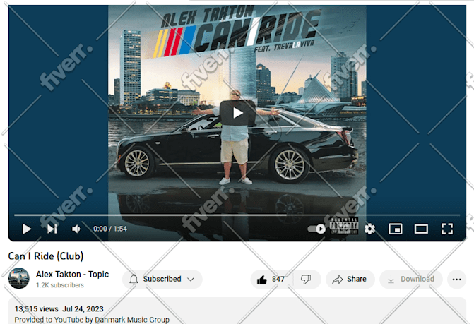Toggle the autoplay switch
The width and height of the screenshot is (474, 324).
316,229
